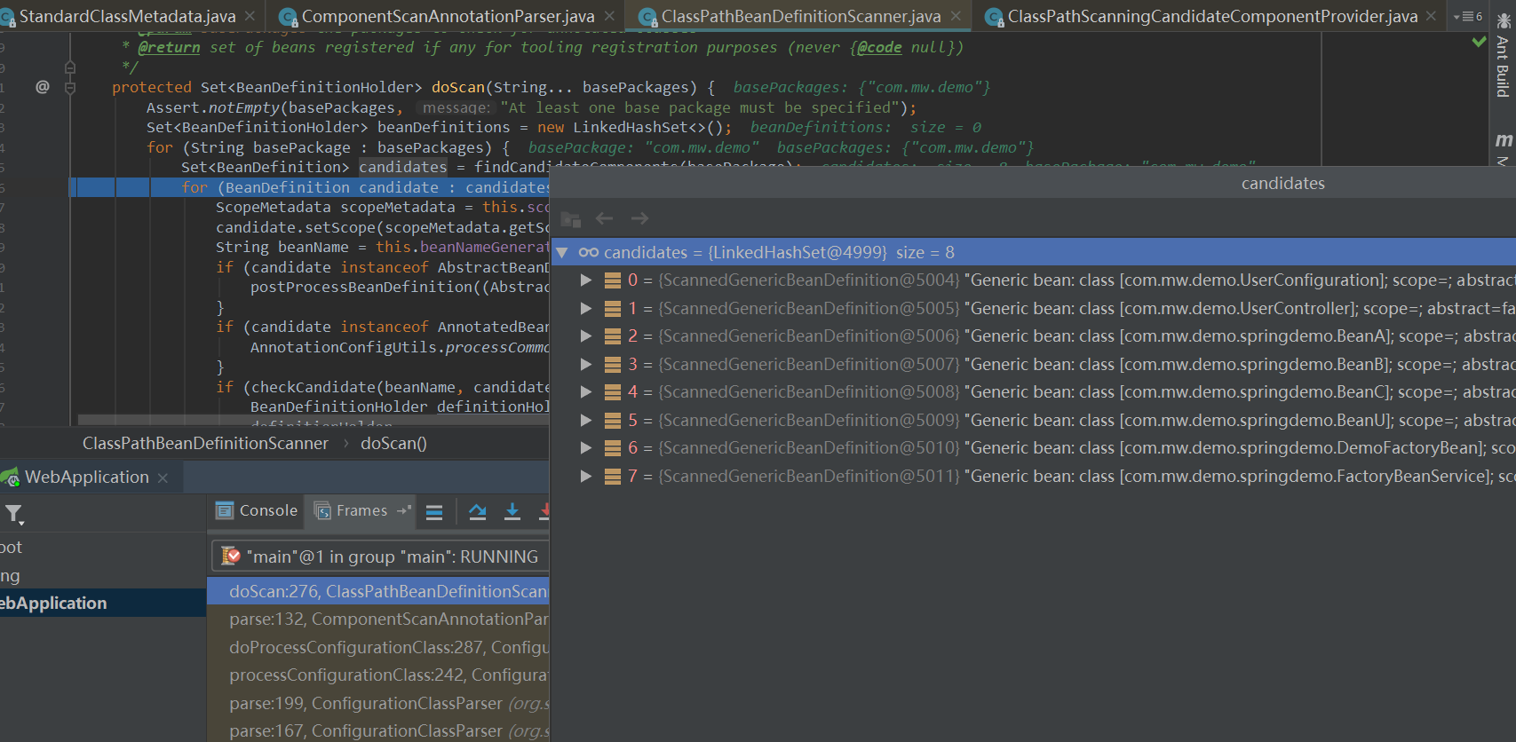Collapse the candidates LinkedHashSet node

[x=562, y=252]
